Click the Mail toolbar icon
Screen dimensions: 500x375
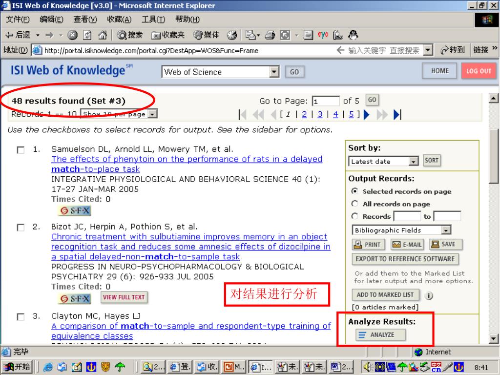tap(250, 35)
